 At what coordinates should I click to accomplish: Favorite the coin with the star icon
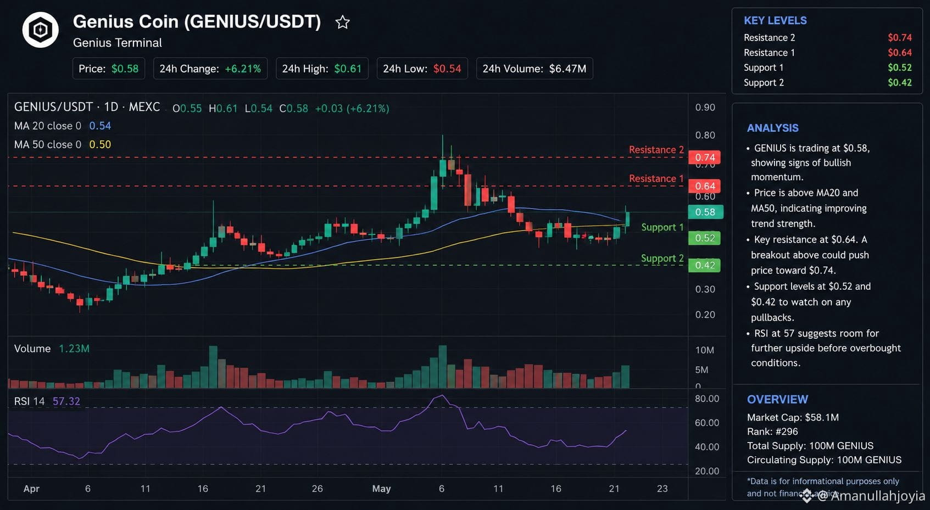click(343, 22)
